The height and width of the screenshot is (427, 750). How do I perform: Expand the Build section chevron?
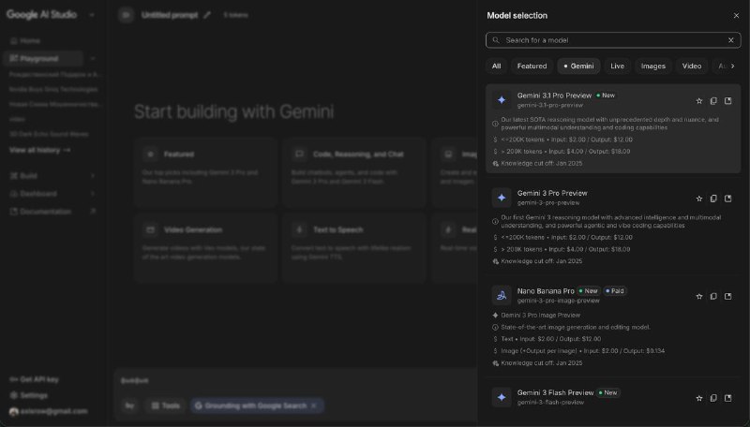click(93, 176)
